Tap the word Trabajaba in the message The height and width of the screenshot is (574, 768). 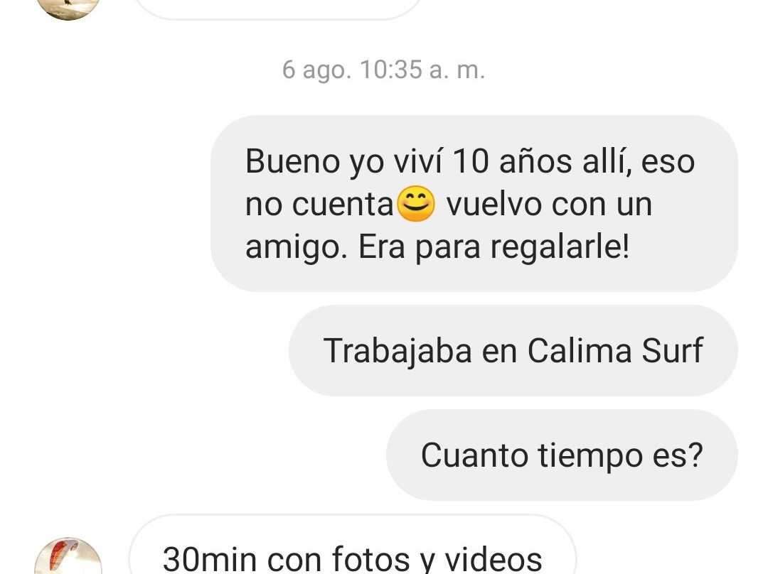click(398, 352)
